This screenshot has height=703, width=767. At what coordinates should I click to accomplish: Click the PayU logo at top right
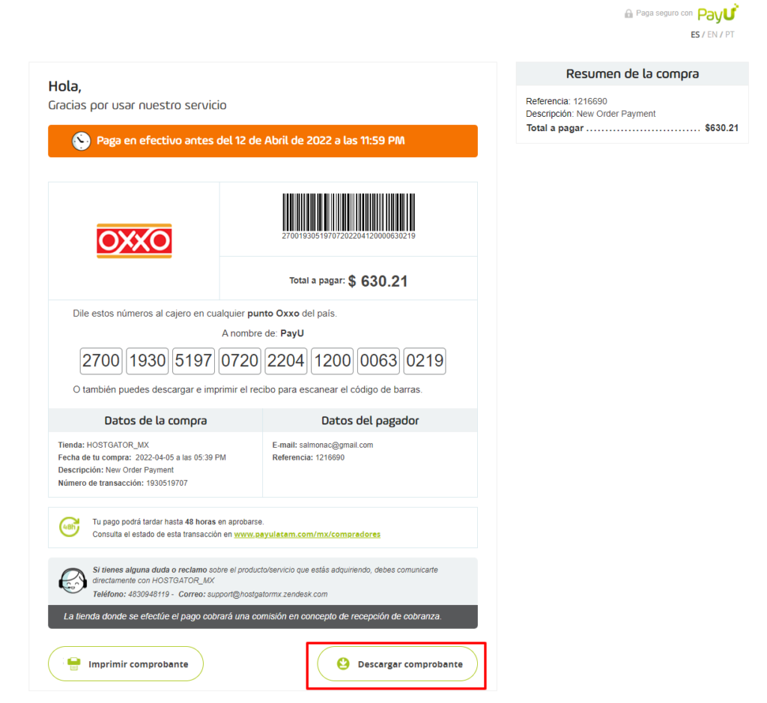point(718,13)
